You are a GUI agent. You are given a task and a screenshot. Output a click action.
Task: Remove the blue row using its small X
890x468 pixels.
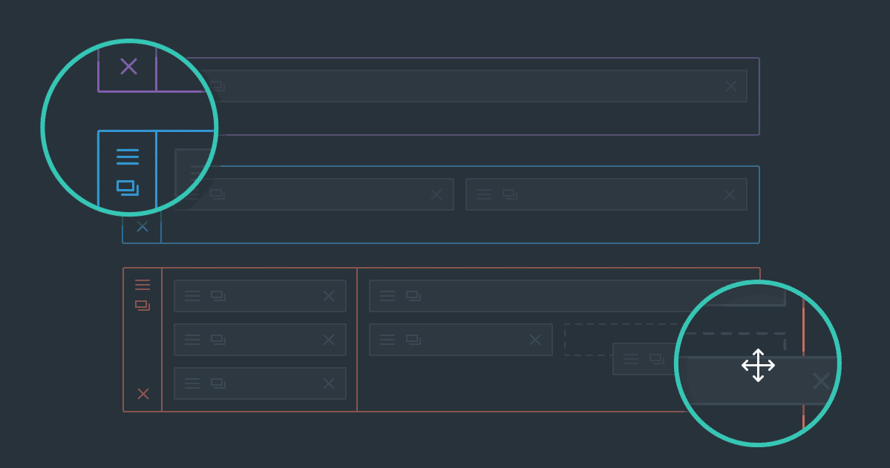pyautogui.click(x=143, y=226)
